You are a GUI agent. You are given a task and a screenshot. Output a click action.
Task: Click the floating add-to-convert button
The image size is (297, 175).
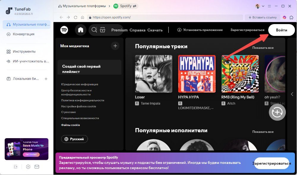tap(277, 112)
